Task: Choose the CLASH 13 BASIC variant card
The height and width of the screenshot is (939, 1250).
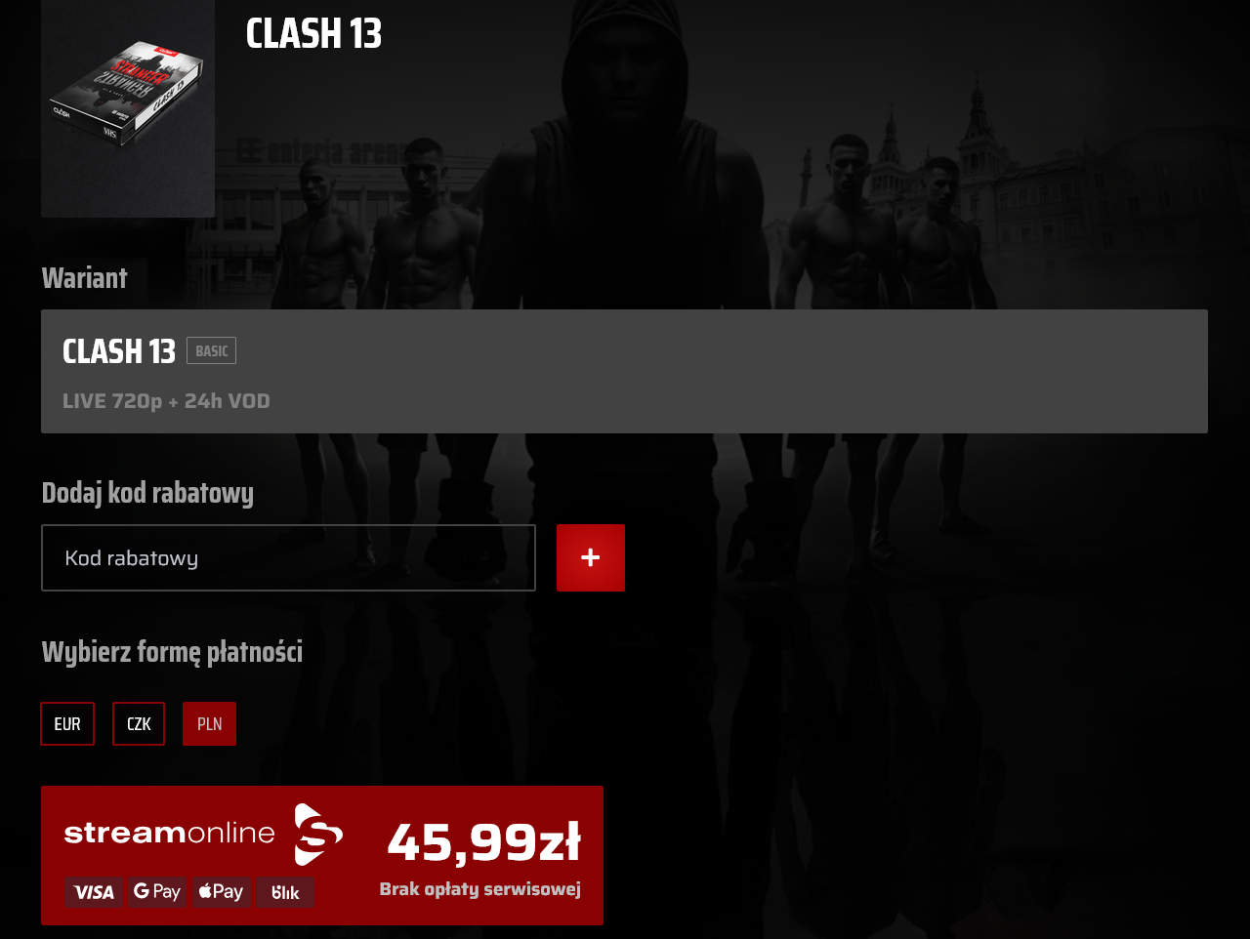Action: click(624, 371)
